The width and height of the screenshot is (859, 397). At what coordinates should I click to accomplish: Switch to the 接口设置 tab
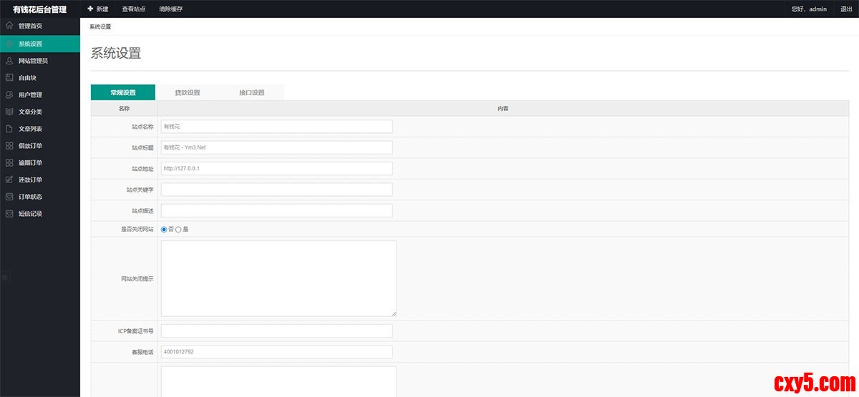click(252, 92)
